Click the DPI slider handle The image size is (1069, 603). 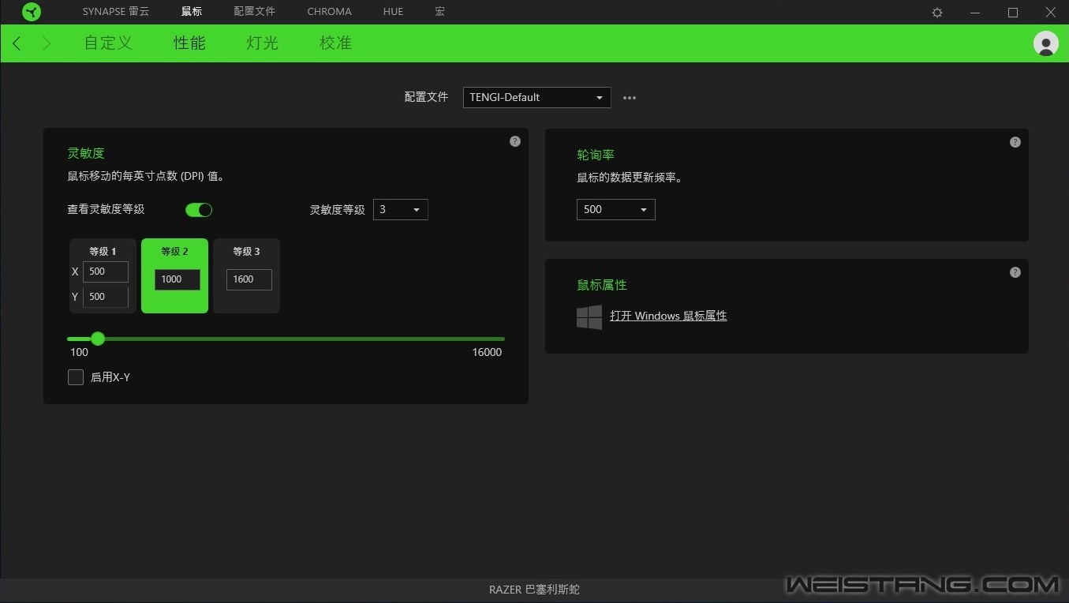click(98, 339)
